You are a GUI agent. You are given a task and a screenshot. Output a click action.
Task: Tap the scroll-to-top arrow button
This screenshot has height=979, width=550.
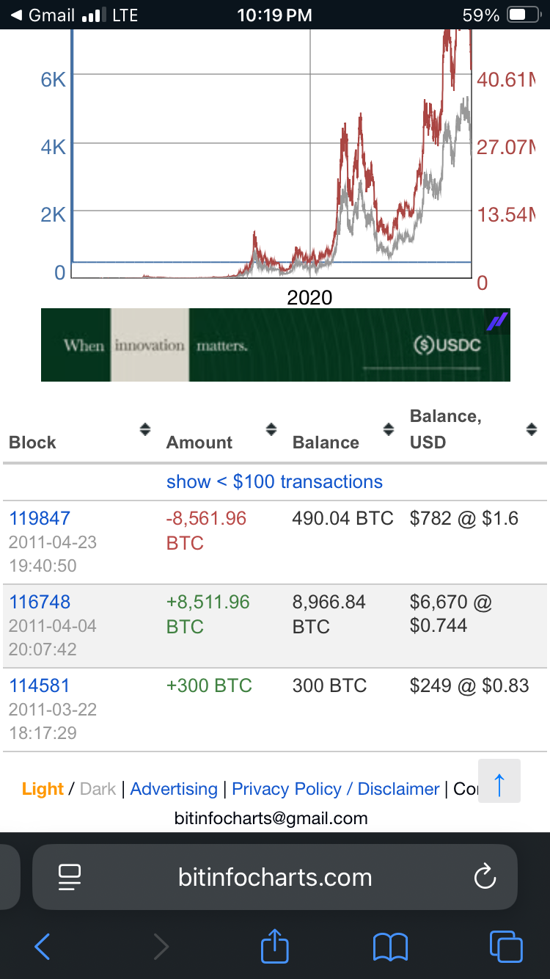(x=499, y=782)
